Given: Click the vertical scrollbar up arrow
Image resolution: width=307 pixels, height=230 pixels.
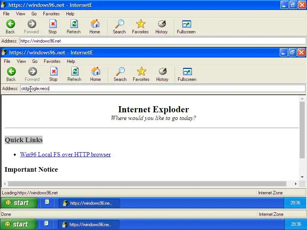Looking at the screenshot, I should (x=302, y=99).
